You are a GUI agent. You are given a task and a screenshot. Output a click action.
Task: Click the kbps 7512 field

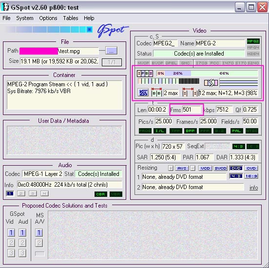(224, 110)
